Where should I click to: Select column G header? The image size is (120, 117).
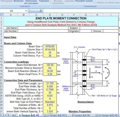(86, 15)
